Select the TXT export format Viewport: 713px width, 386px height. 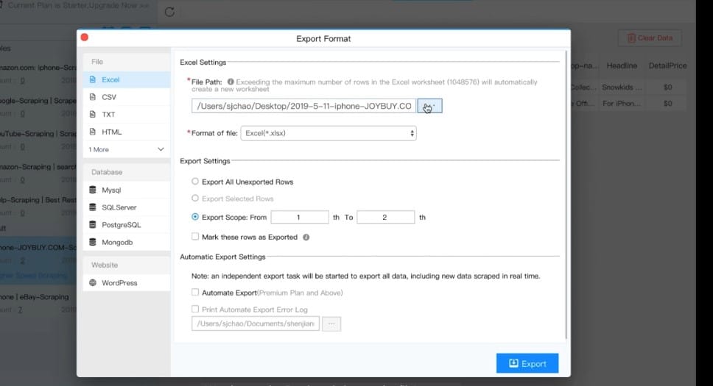click(127, 115)
